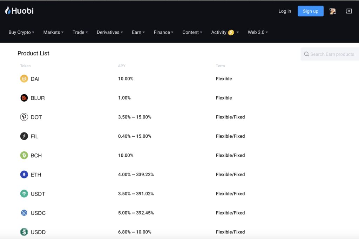This screenshot has height=239, width=359.
Task: Expand the Buy Crypto dropdown arrow
Action: click(x=33, y=32)
